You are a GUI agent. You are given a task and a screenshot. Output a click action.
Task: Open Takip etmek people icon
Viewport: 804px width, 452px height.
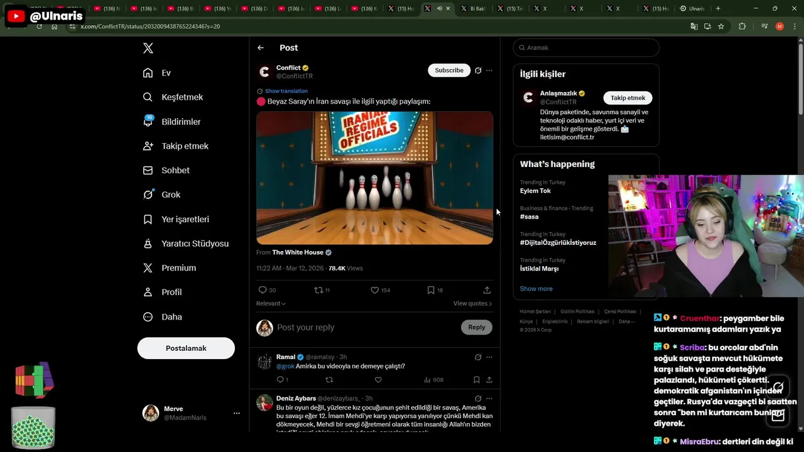click(x=148, y=146)
